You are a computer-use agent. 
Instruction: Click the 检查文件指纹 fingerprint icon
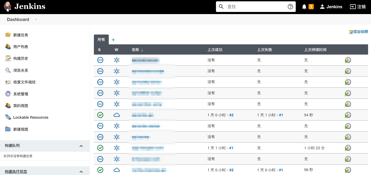coord(8,82)
